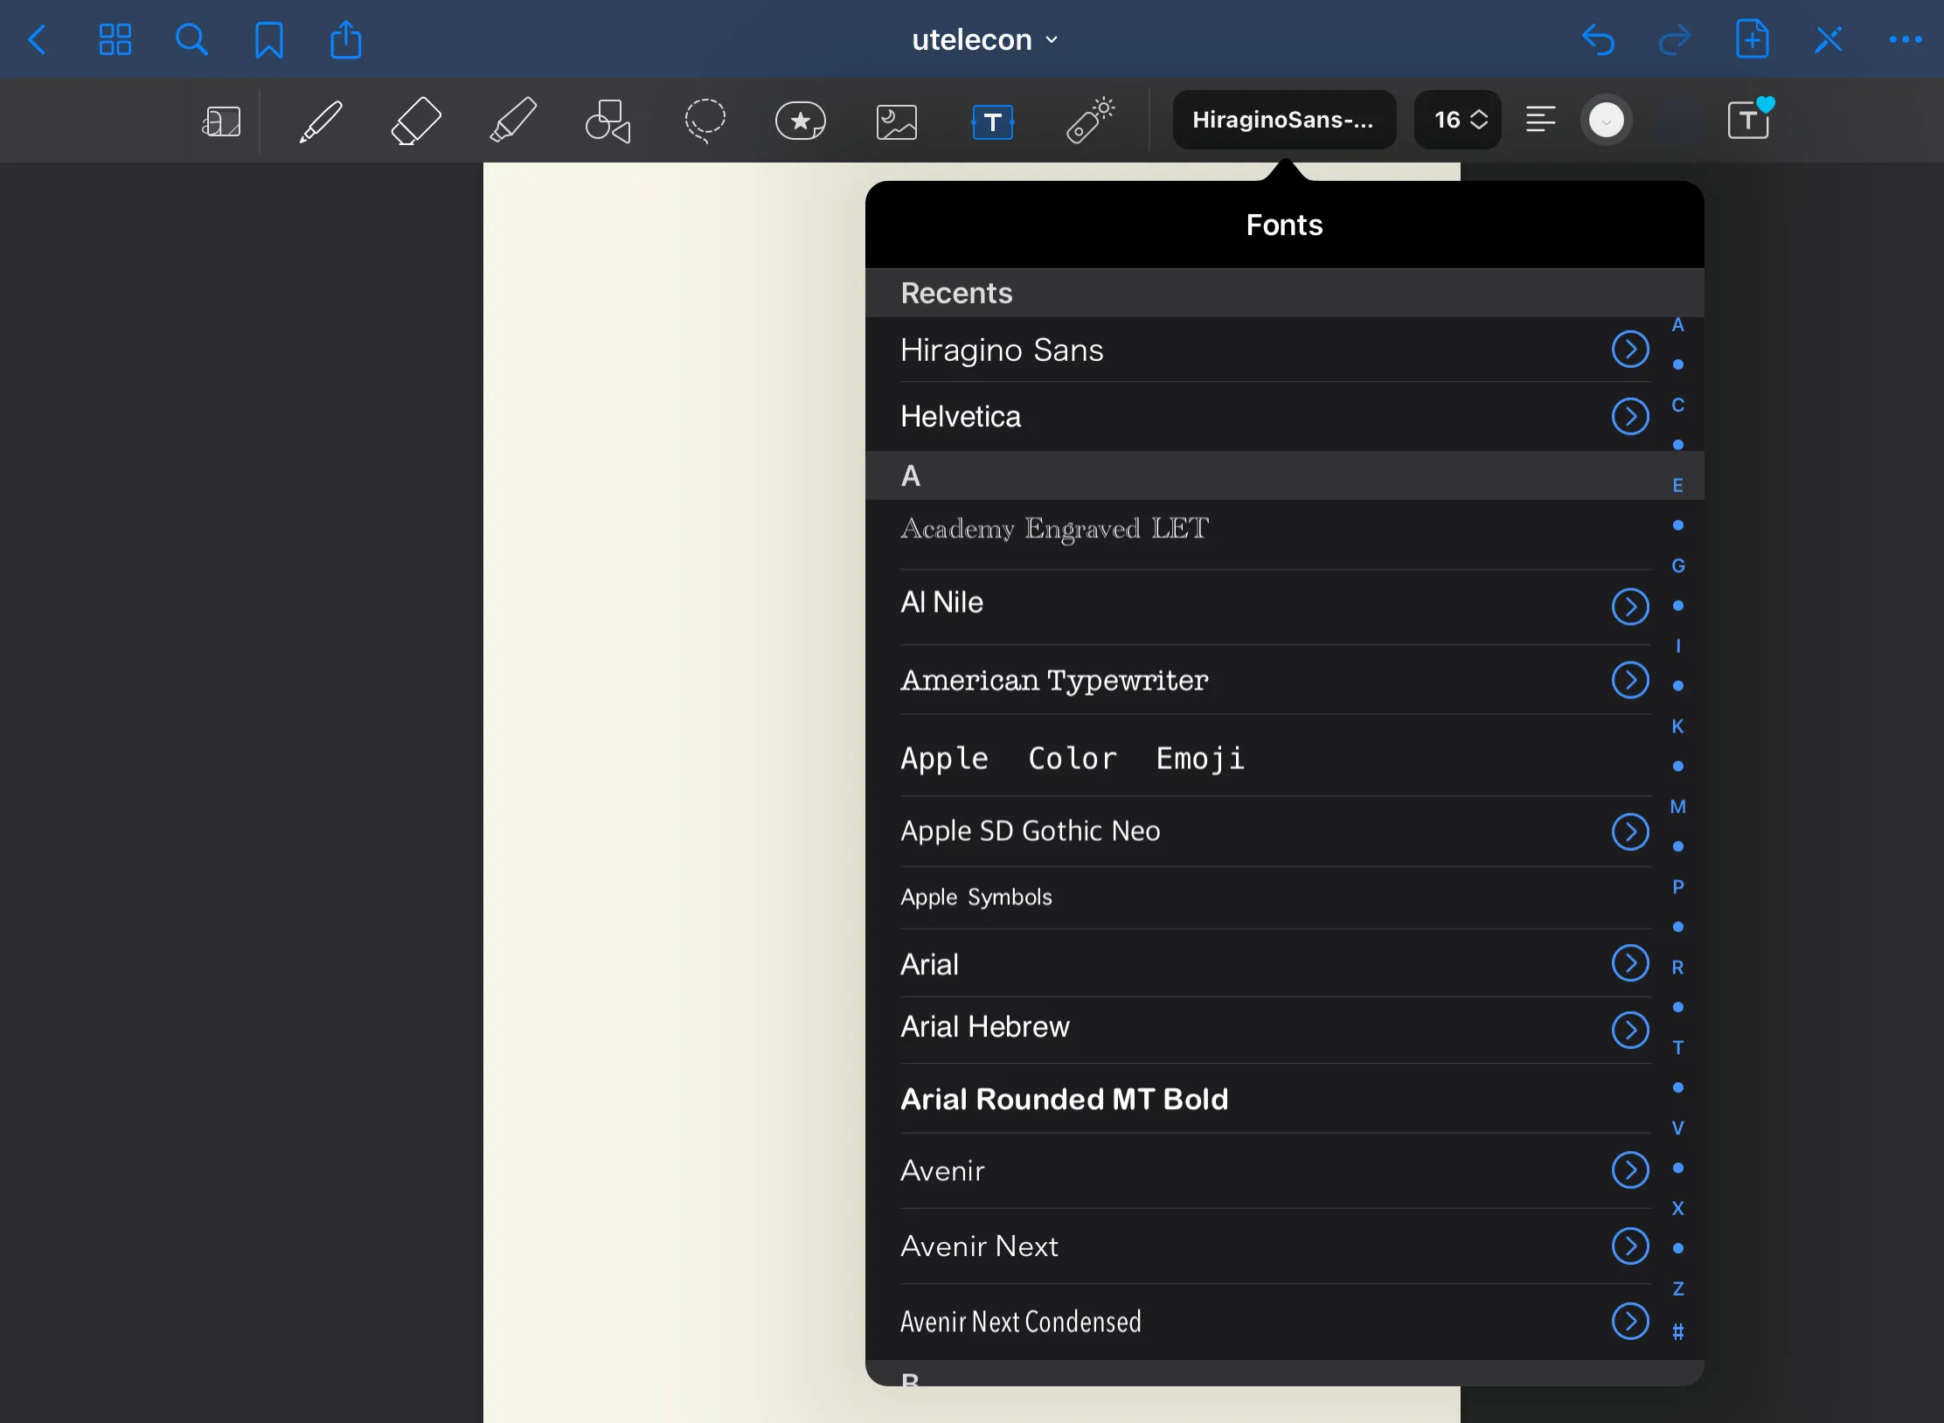Expand Helvetica font style variants

(1629, 416)
